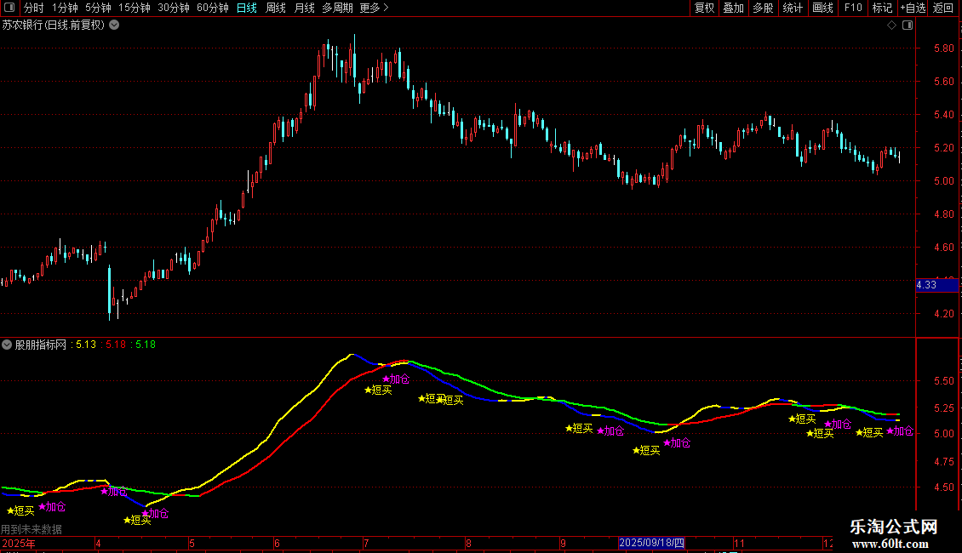The image size is (962, 553).
Task: Click the 标记 mark button
Action: coord(882,8)
